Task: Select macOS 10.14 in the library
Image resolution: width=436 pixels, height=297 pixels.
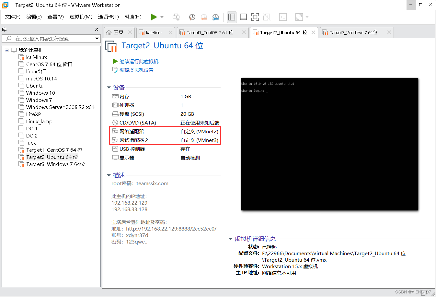Action: coord(41,79)
